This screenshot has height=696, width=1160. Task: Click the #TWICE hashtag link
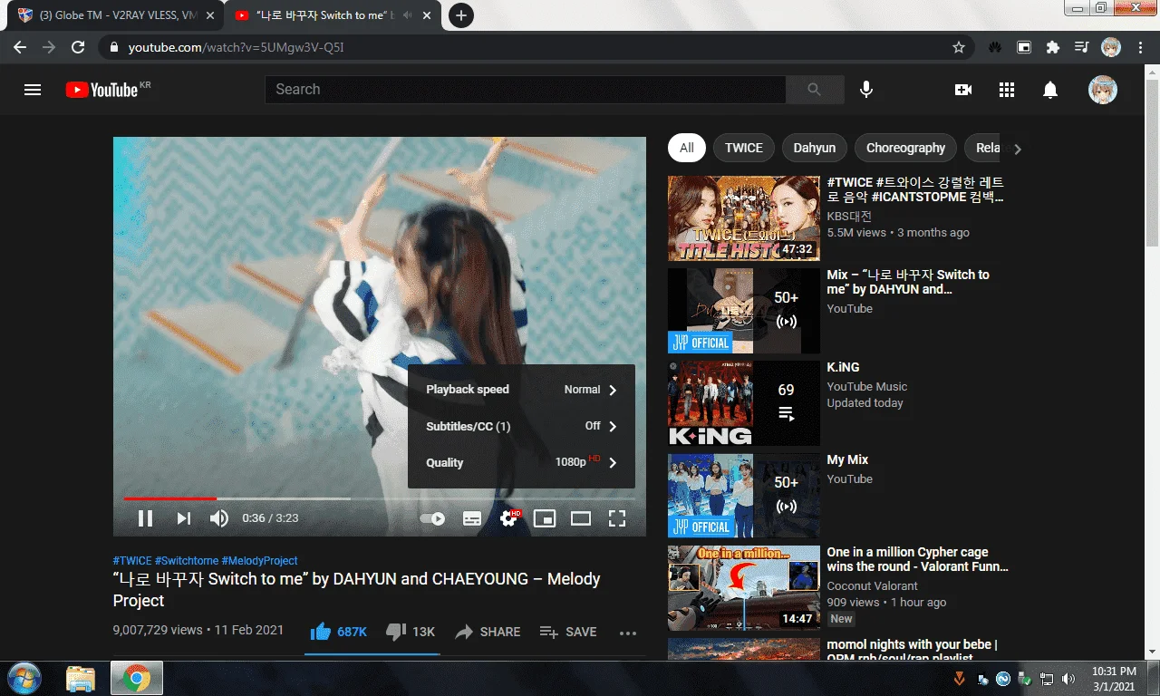click(132, 561)
